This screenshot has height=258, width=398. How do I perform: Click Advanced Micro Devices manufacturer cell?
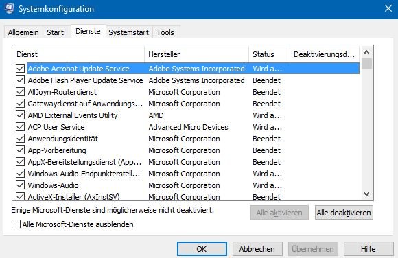coord(188,127)
